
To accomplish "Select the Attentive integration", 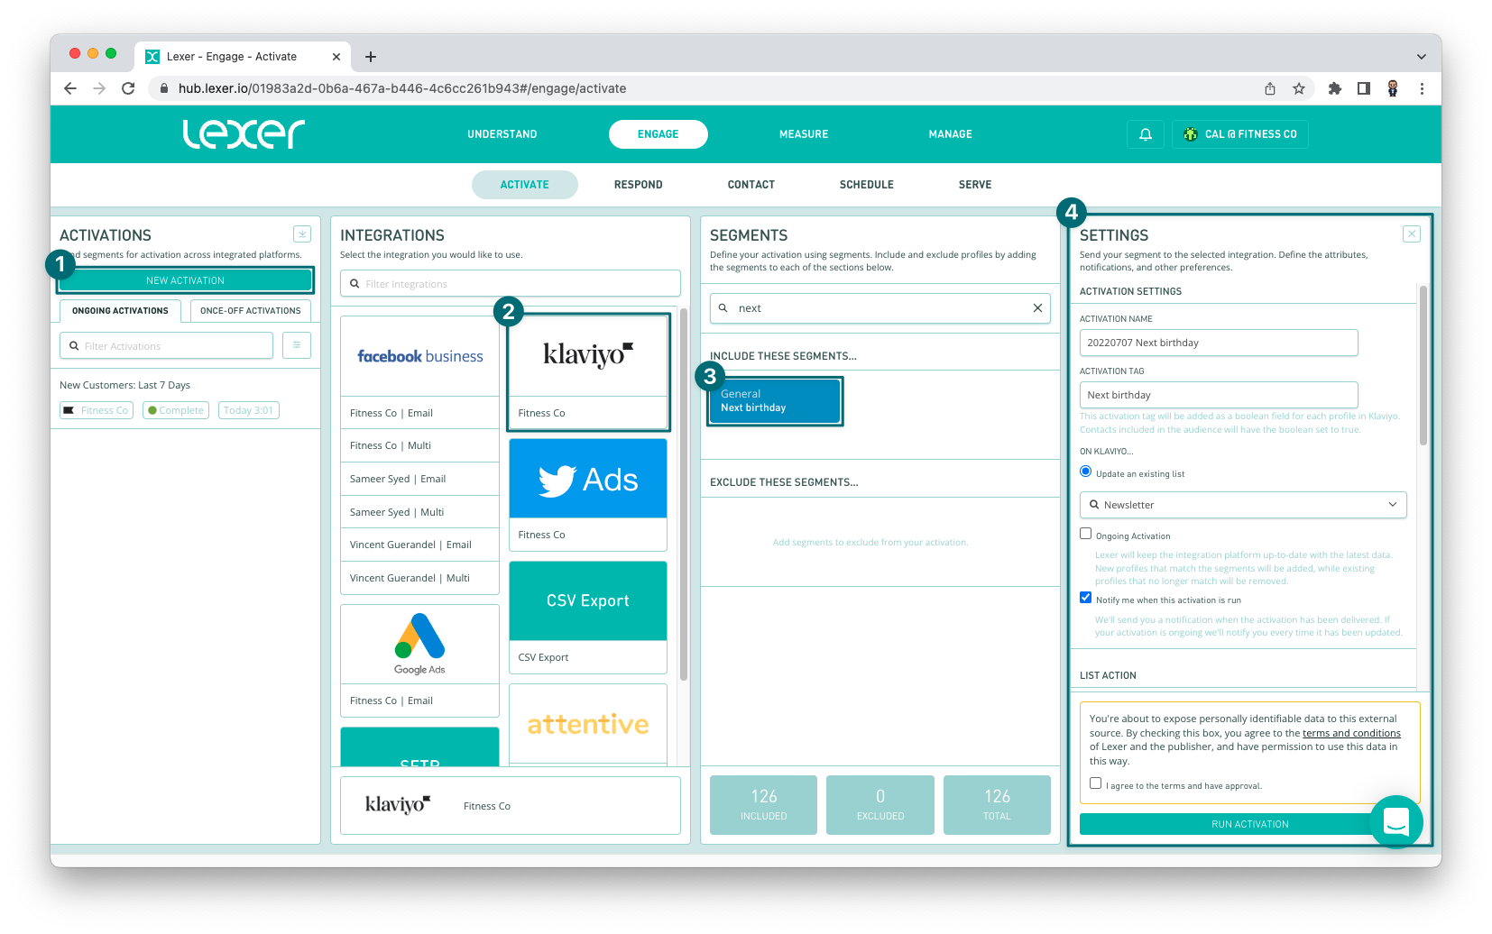I will tap(588, 724).
